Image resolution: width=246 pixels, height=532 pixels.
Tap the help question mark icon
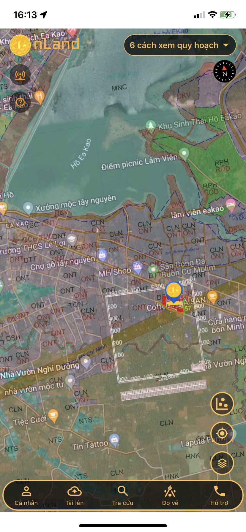20,102
